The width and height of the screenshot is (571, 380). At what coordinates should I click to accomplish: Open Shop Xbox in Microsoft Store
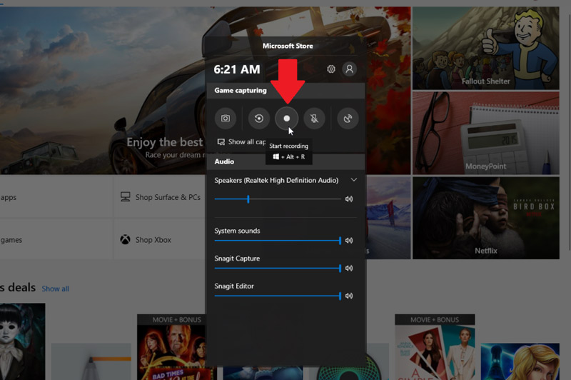(160, 240)
